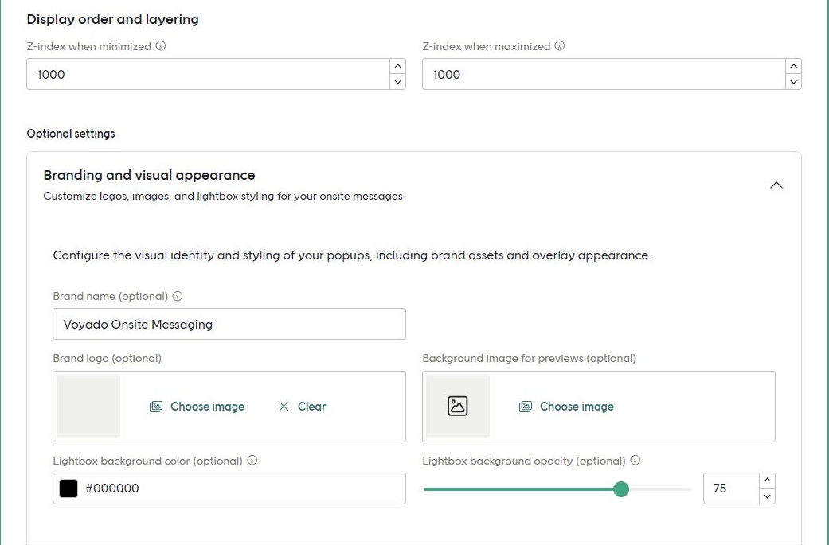829x545 pixels.
Task: Increase lightbox opacity value with up arrow
Action: [x=767, y=480]
